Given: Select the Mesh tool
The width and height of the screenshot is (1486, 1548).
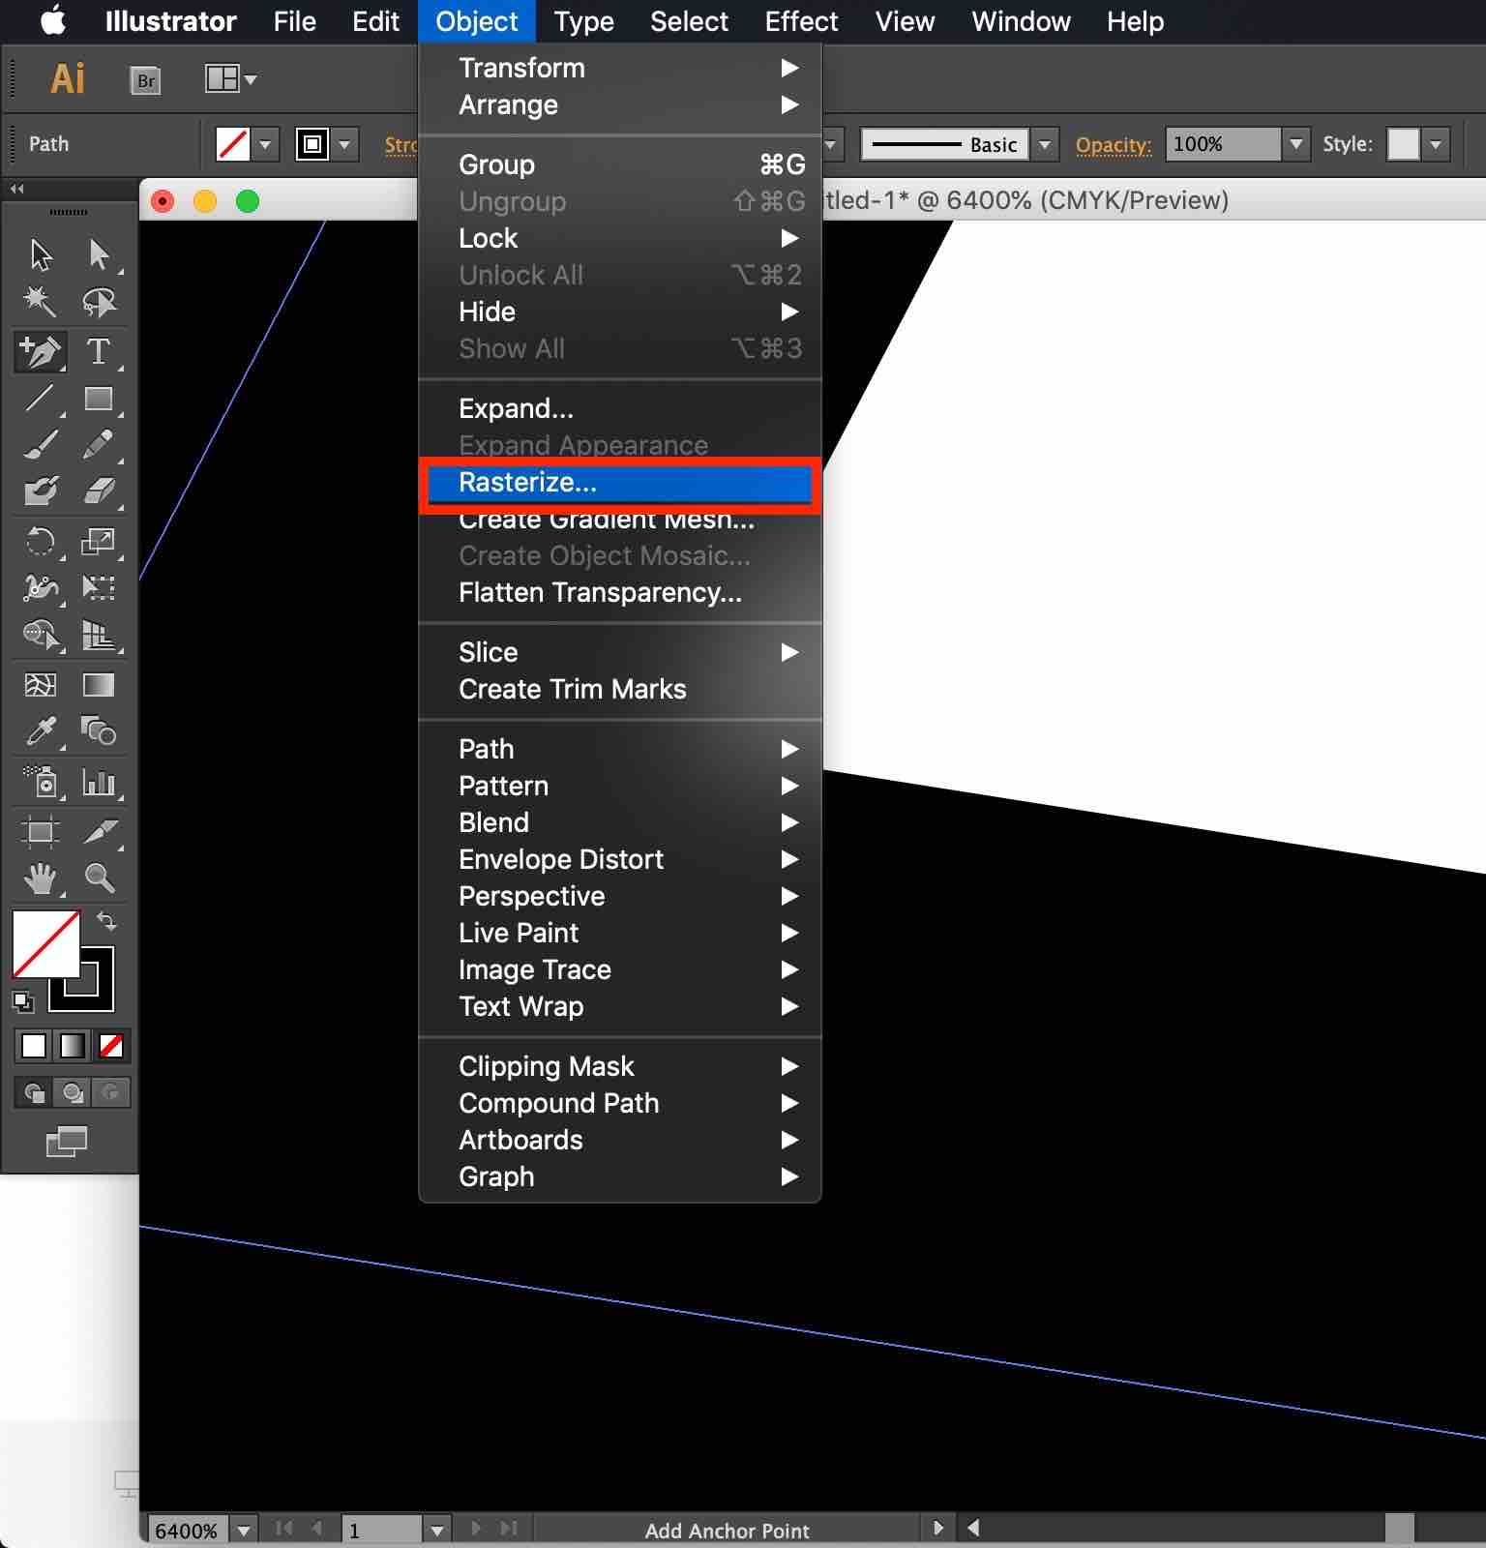Looking at the screenshot, I should (x=41, y=685).
